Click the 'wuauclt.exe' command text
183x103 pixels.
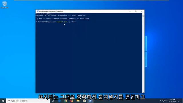(x=62, y=22)
